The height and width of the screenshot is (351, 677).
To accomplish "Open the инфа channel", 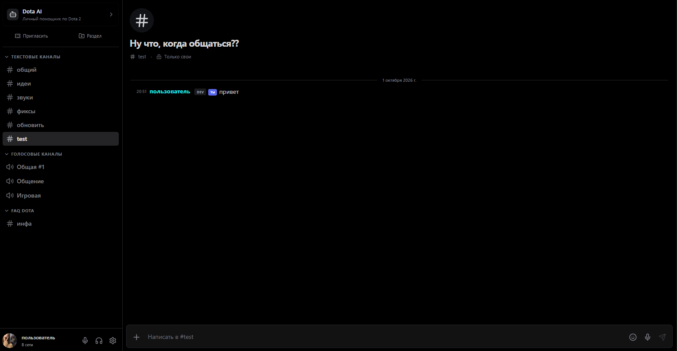I will [60, 223].
